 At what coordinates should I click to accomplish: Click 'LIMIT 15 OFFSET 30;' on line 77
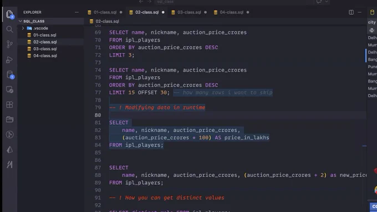tap(140, 93)
